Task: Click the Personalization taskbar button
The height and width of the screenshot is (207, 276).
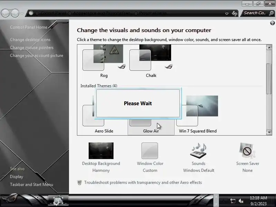Action: [x=58, y=200]
